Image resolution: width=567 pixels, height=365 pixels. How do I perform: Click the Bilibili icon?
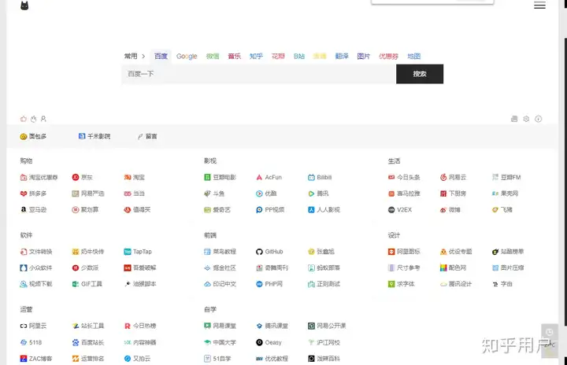click(311, 177)
